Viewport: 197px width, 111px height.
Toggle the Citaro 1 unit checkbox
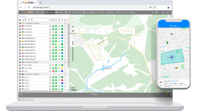click(20, 77)
